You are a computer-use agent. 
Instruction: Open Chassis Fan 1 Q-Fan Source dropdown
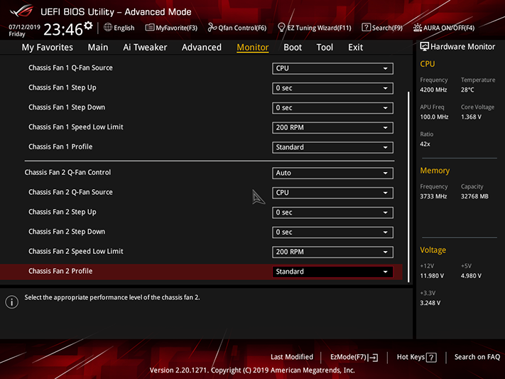pyautogui.click(x=332, y=68)
